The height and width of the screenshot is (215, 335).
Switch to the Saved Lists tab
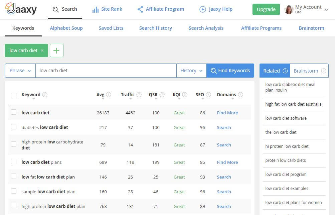pyautogui.click(x=111, y=28)
